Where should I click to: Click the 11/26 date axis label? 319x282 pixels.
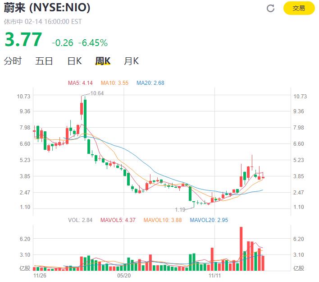[x=40, y=276]
